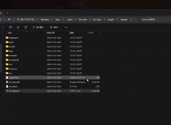Click the Delete trash icon
This screenshot has height=125, width=171.
tap(26, 27)
